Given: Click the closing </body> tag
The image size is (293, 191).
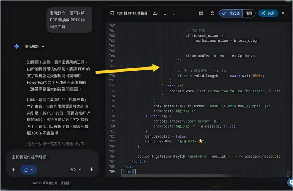Looking at the screenshot, I should coord(128,167).
